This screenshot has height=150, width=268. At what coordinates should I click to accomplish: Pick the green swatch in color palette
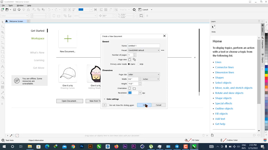tap(266, 72)
